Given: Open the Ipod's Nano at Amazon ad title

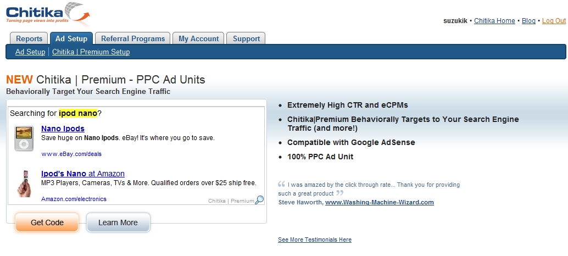Looking at the screenshot, I should click(x=83, y=174).
